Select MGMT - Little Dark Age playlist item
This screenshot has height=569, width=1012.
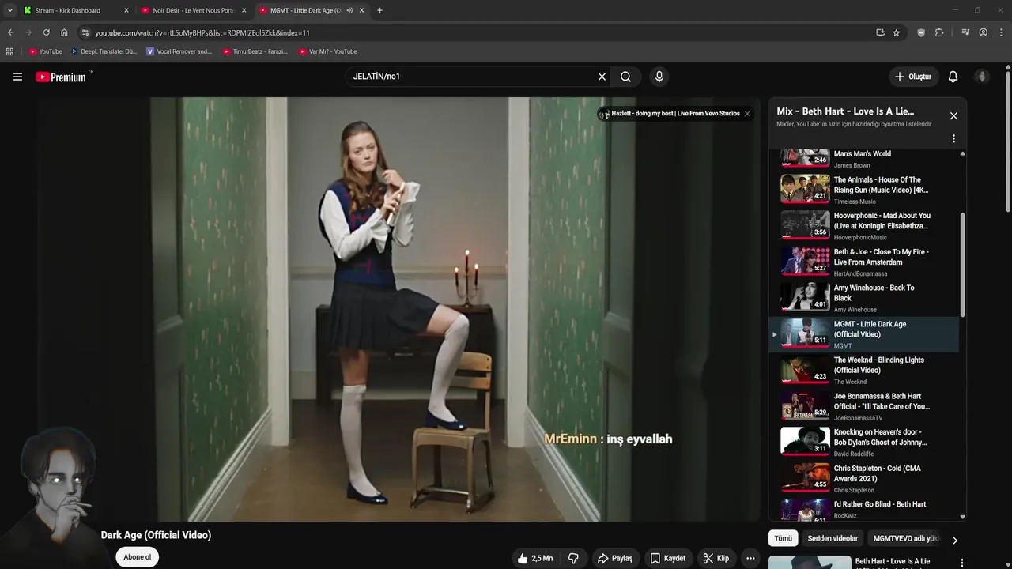pyautogui.click(x=863, y=334)
